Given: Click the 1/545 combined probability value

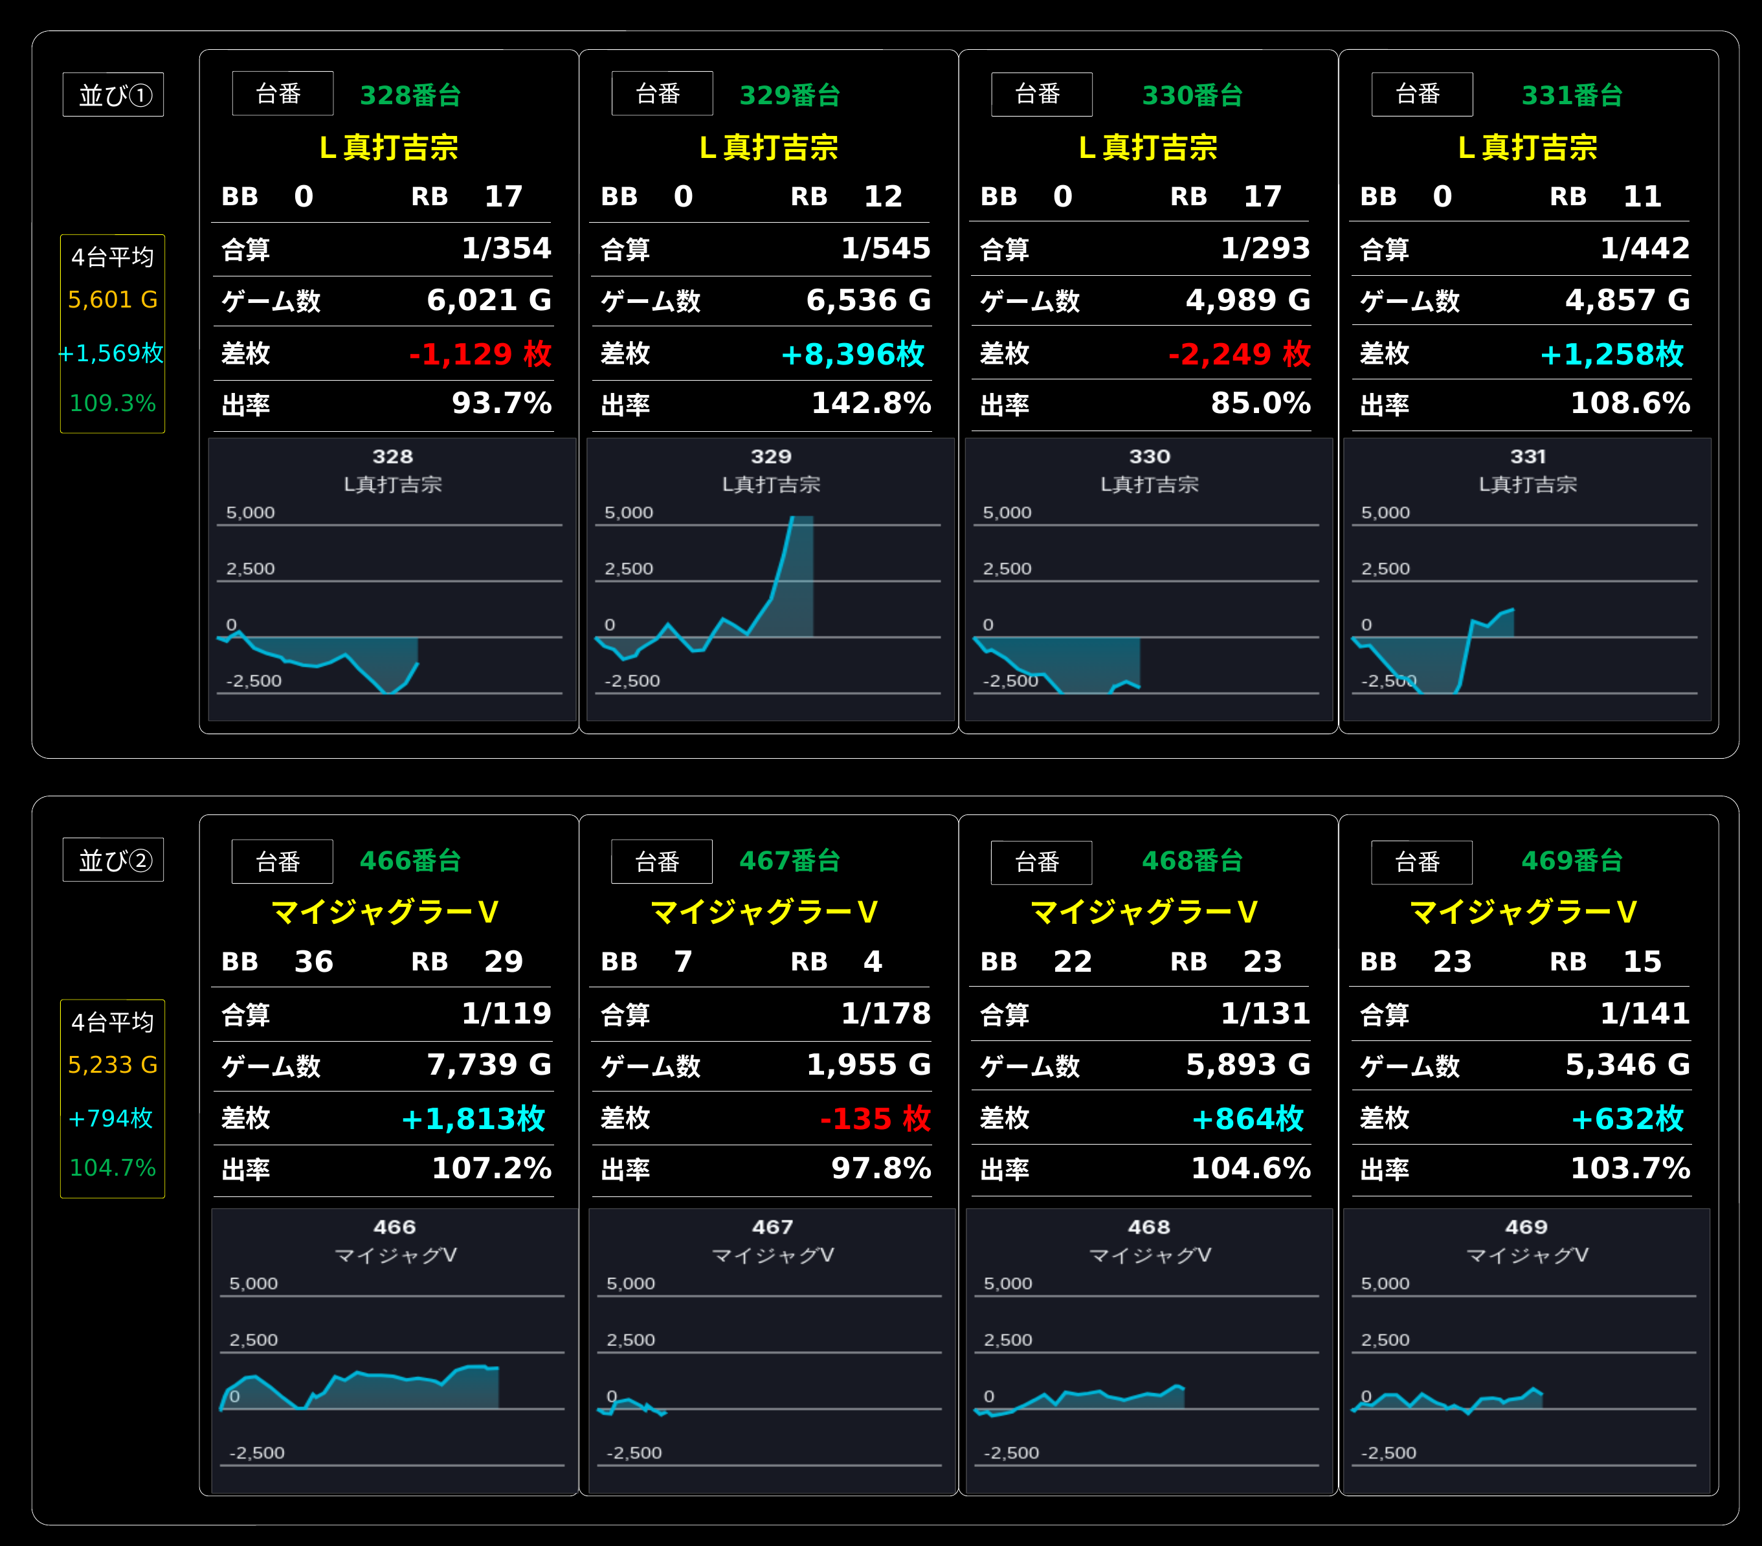Looking at the screenshot, I should (886, 249).
